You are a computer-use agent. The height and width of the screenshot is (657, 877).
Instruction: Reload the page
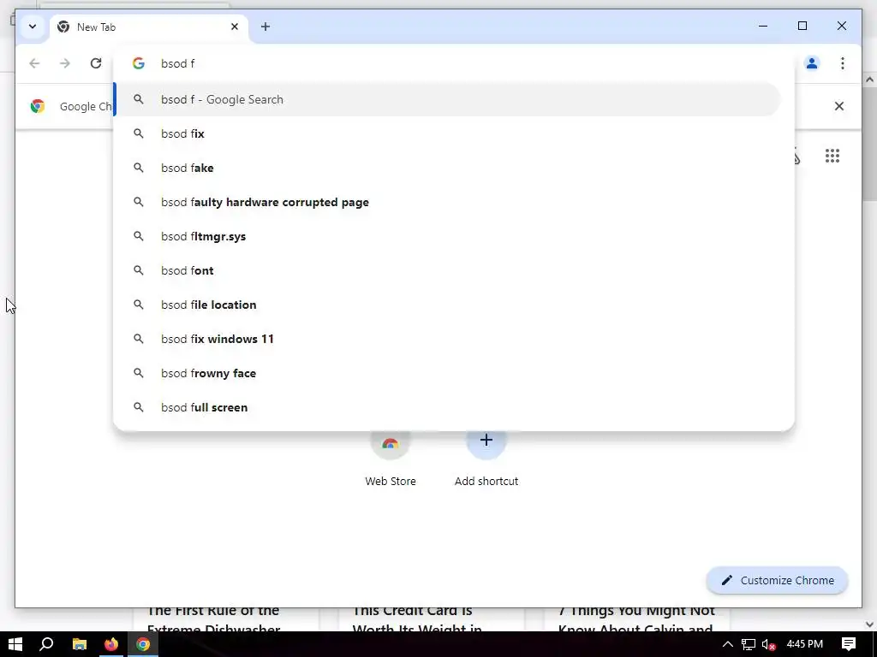click(96, 63)
